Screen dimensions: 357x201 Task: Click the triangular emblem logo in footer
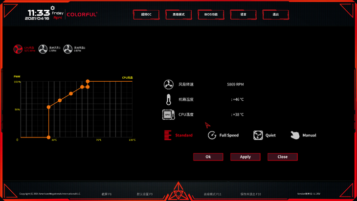(x=178, y=191)
